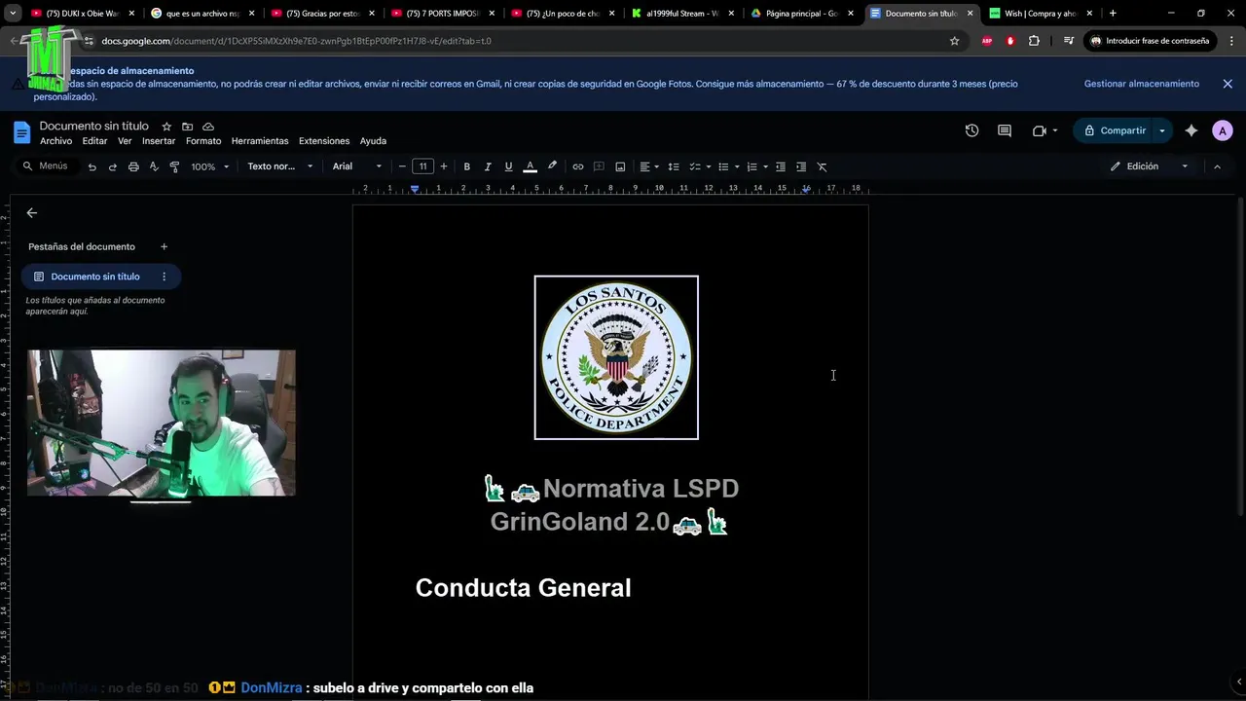Open a new browser tab with plus
Viewport: 1246px width, 701px height.
pyautogui.click(x=1113, y=14)
